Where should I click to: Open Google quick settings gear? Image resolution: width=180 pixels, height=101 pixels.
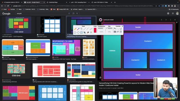point(168,13)
